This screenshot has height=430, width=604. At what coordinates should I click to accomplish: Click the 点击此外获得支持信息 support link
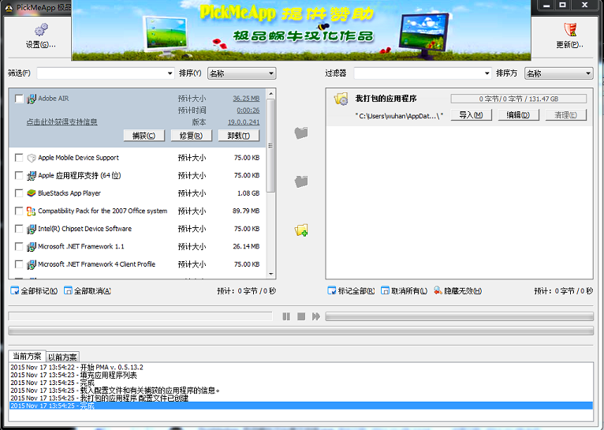point(62,122)
